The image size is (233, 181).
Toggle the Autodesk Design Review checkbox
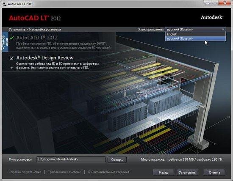11,58
